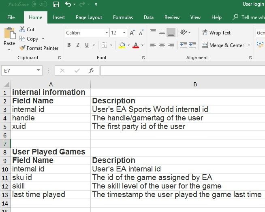Click the Insert Function fx icon
265x212 pixels.
point(92,71)
